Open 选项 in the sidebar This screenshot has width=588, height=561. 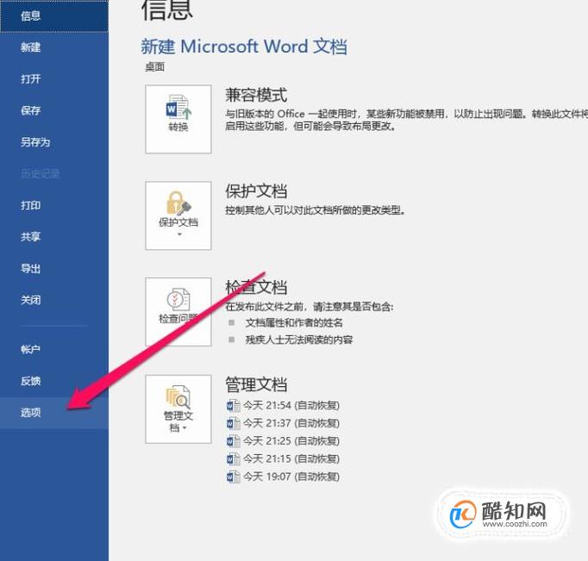[54, 413]
